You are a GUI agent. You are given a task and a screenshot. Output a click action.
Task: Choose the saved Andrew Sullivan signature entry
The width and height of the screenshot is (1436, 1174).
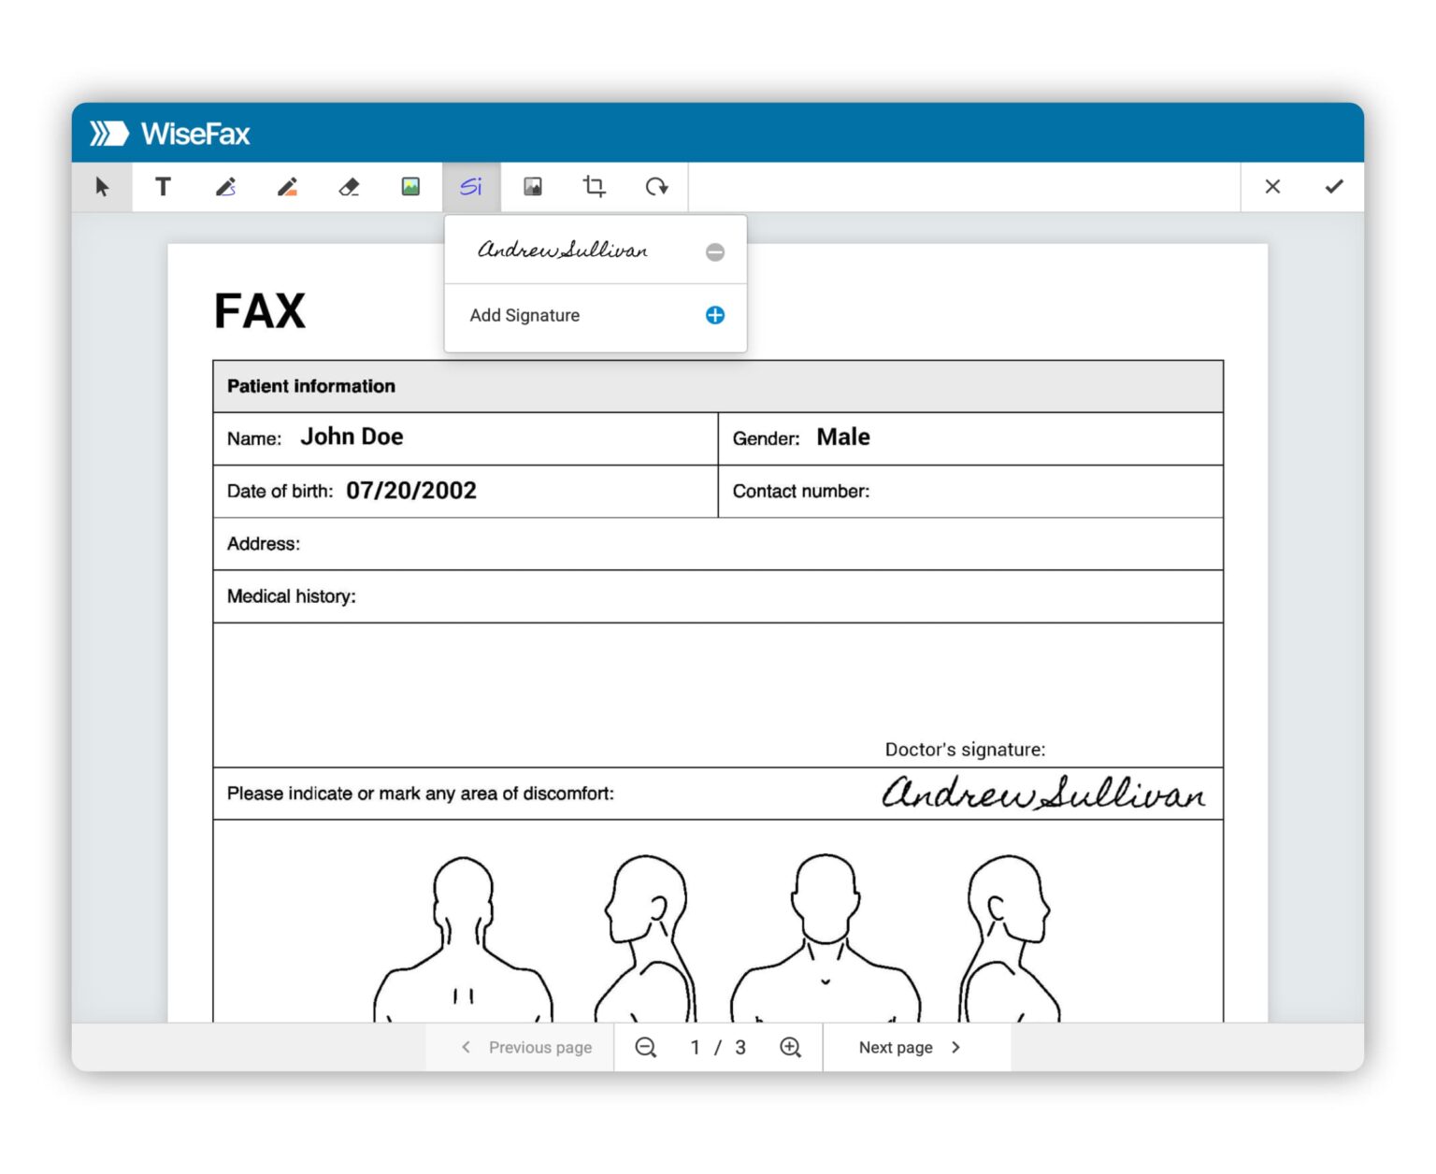click(563, 251)
